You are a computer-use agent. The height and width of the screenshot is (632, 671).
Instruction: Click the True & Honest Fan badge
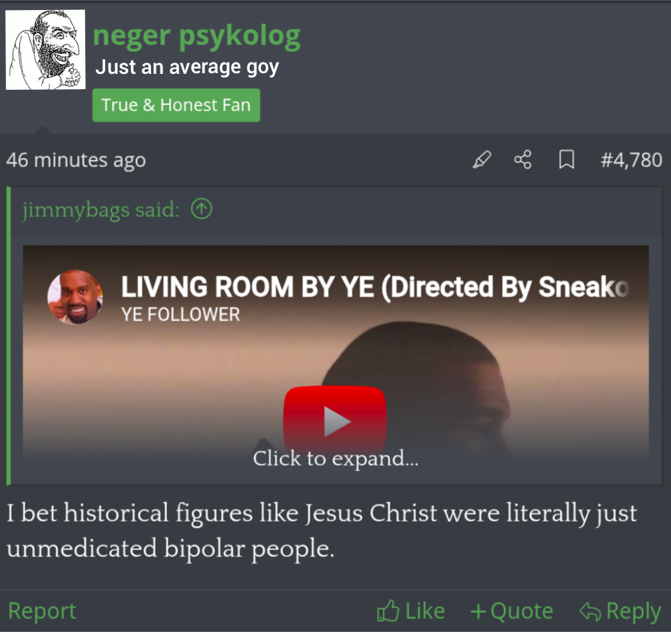[176, 105]
